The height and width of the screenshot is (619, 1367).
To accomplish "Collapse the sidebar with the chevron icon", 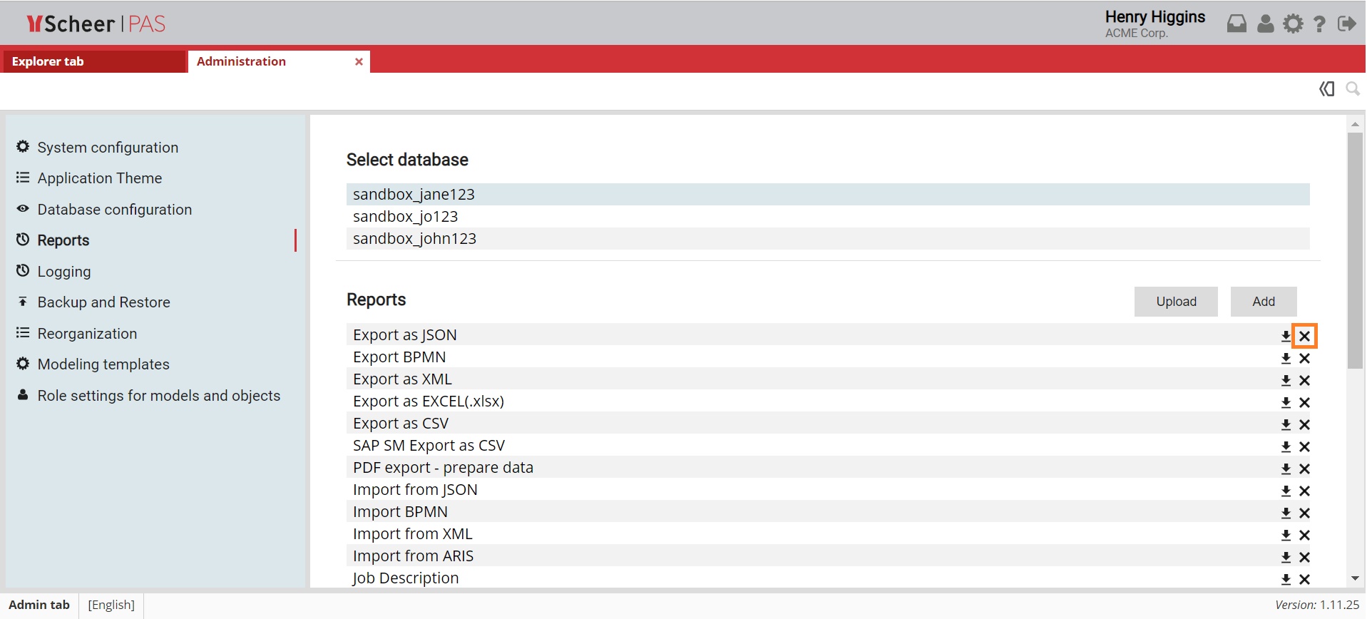I will 1326,89.
